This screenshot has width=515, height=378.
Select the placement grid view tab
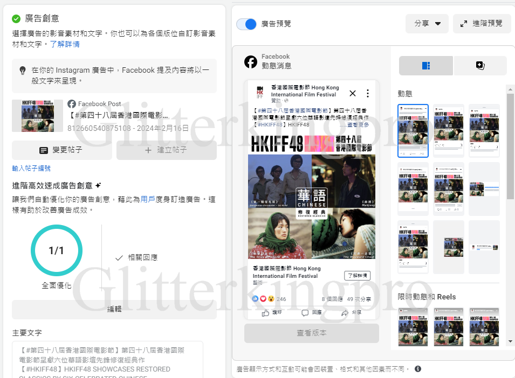pyautogui.click(x=425, y=66)
